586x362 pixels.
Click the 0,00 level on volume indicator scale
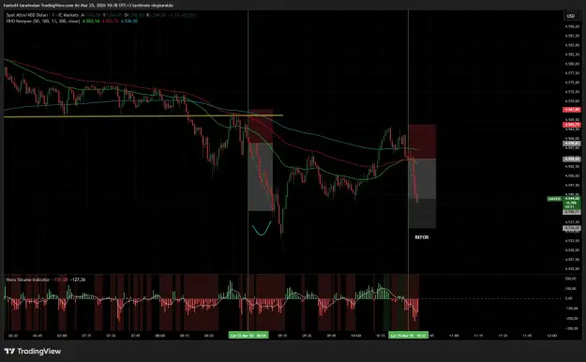(x=569, y=298)
